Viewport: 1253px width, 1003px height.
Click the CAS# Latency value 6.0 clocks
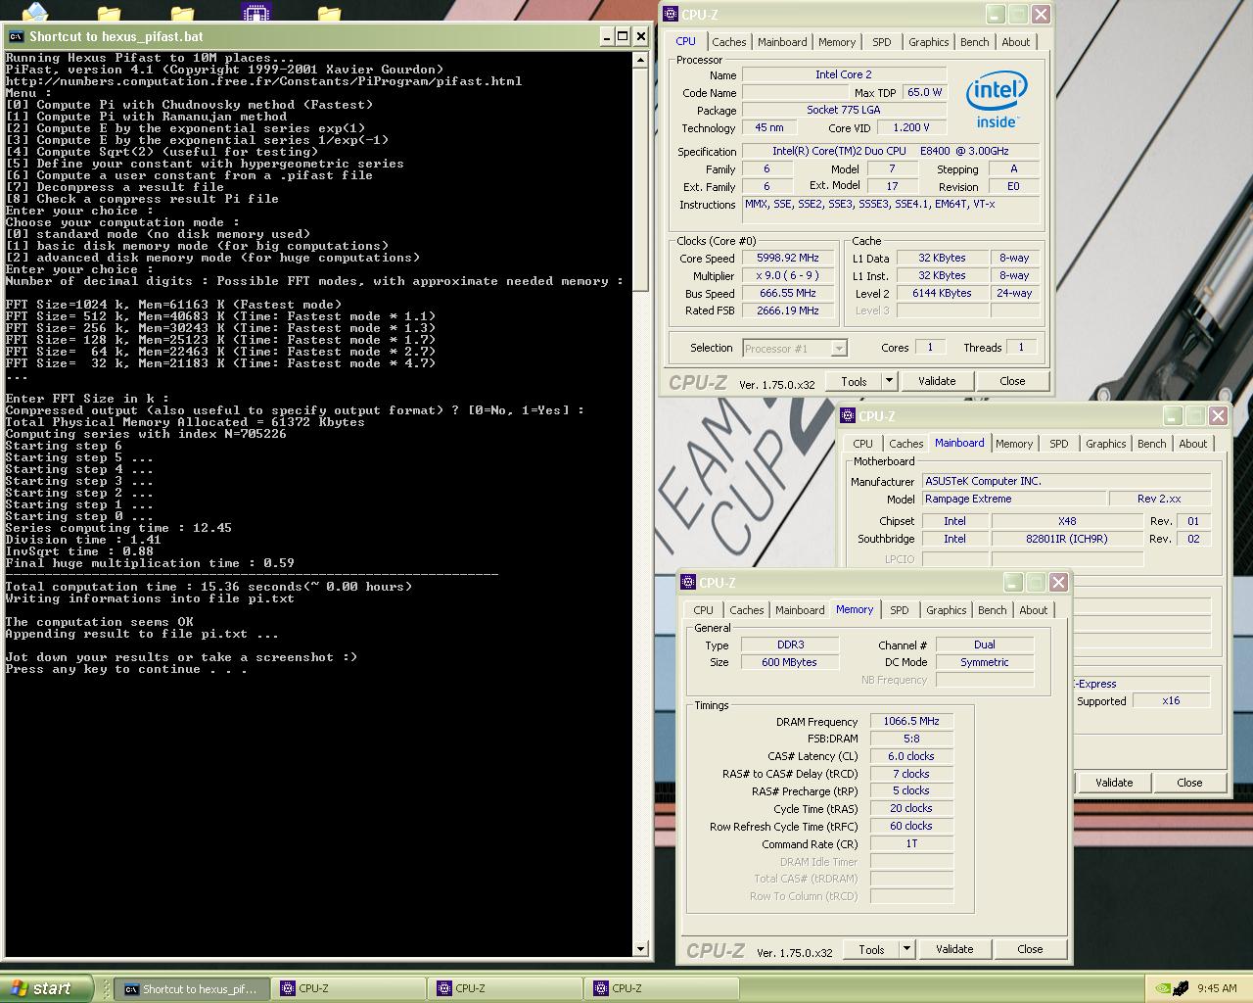tap(911, 756)
